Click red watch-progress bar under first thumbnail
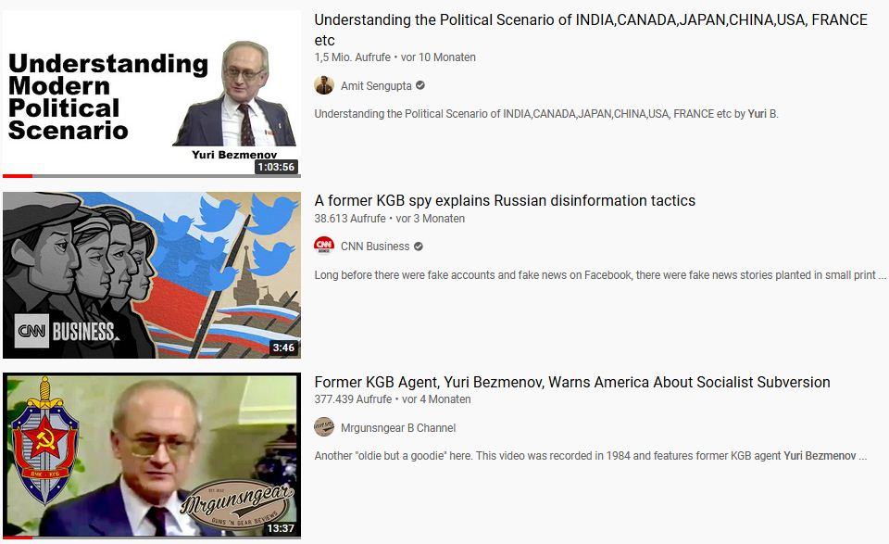 pyautogui.click(x=18, y=176)
